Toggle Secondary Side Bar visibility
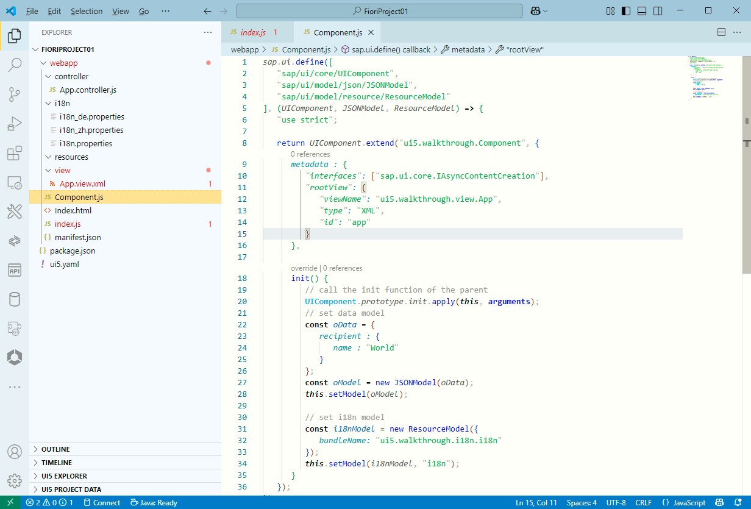 tap(658, 11)
